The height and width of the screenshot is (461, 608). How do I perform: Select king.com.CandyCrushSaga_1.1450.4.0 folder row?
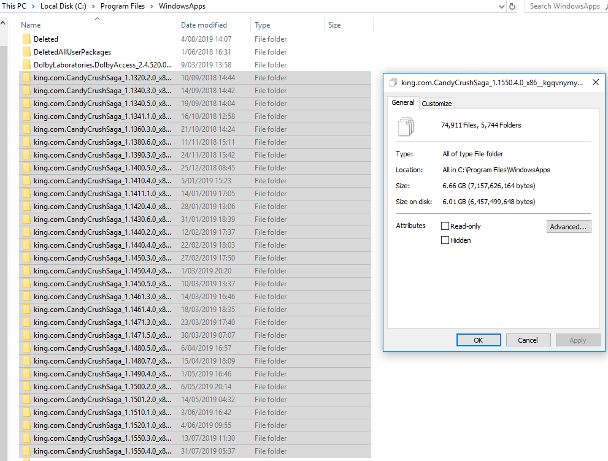pyautogui.click(x=195, y=271)
